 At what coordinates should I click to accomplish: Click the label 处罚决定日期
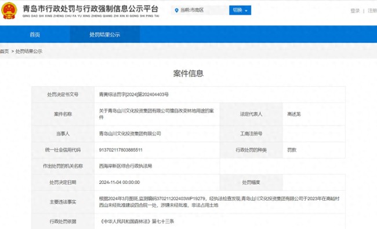pos(63,183)
